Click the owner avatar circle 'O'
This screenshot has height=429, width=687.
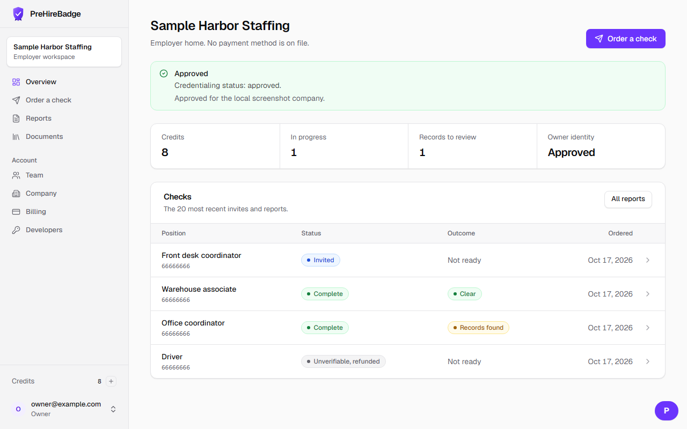(x=18, y=409)
